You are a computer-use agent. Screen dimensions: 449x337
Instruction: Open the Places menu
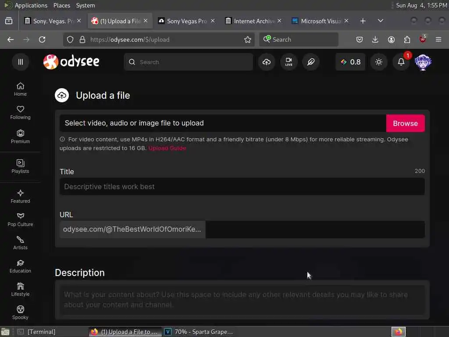click(61, 5)
